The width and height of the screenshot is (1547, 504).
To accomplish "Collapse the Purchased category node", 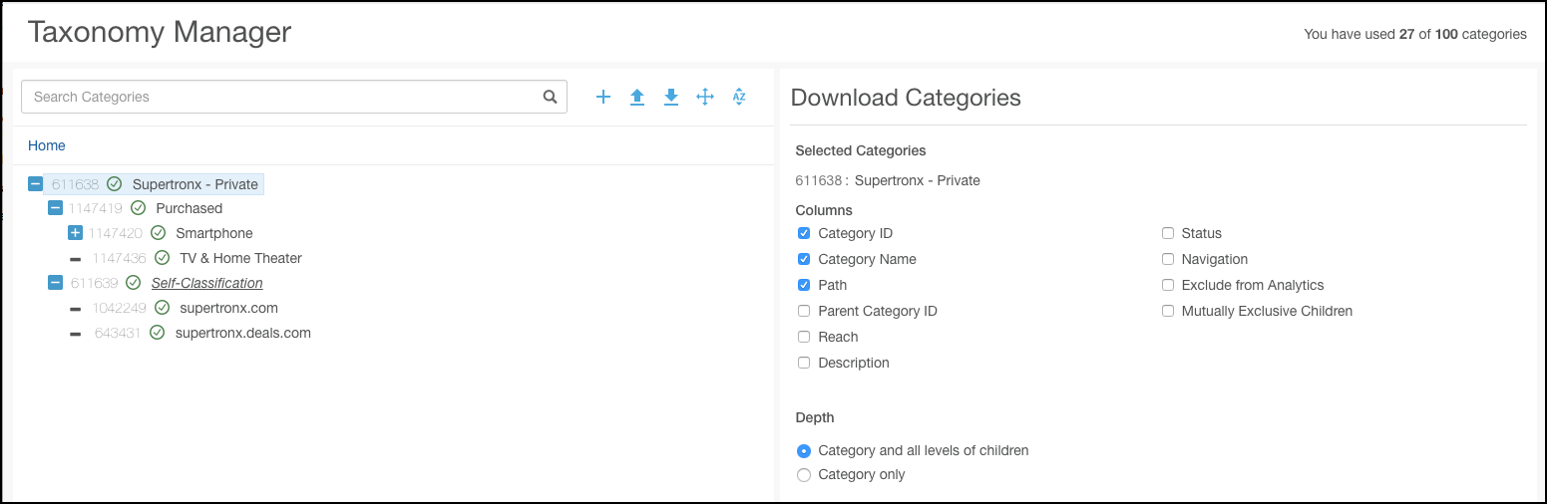I will coord(55,208).
